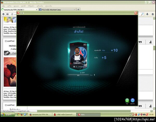Close the FOL3 VolunteerCamp tab
The width and height of the screenshot is (156, 122).
pos(74,10)
